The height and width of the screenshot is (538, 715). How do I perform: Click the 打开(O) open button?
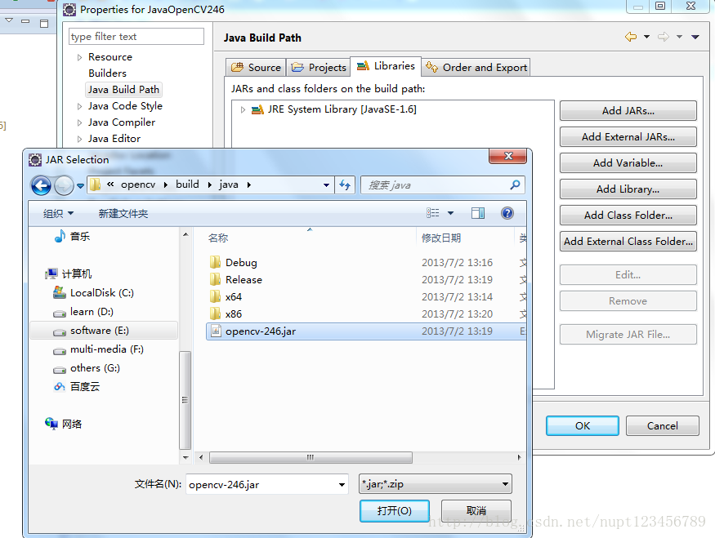tap(395, 511)
